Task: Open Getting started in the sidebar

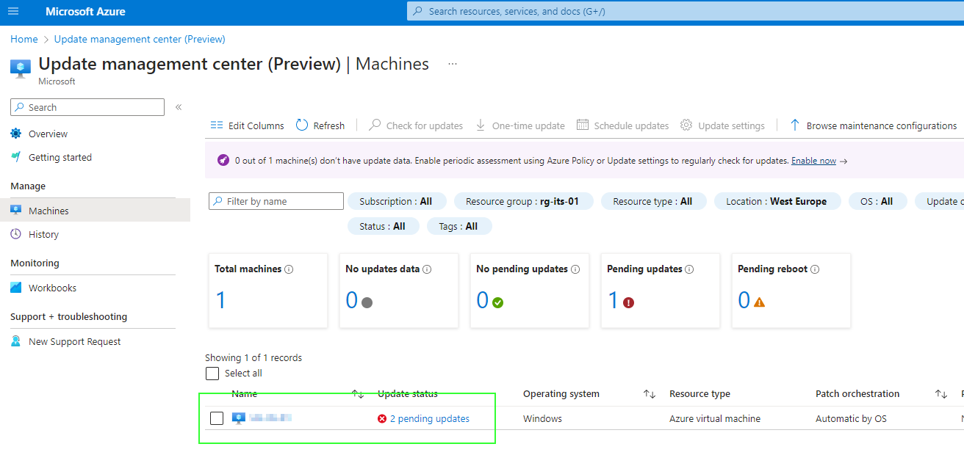Action: (x=60, y=157)
